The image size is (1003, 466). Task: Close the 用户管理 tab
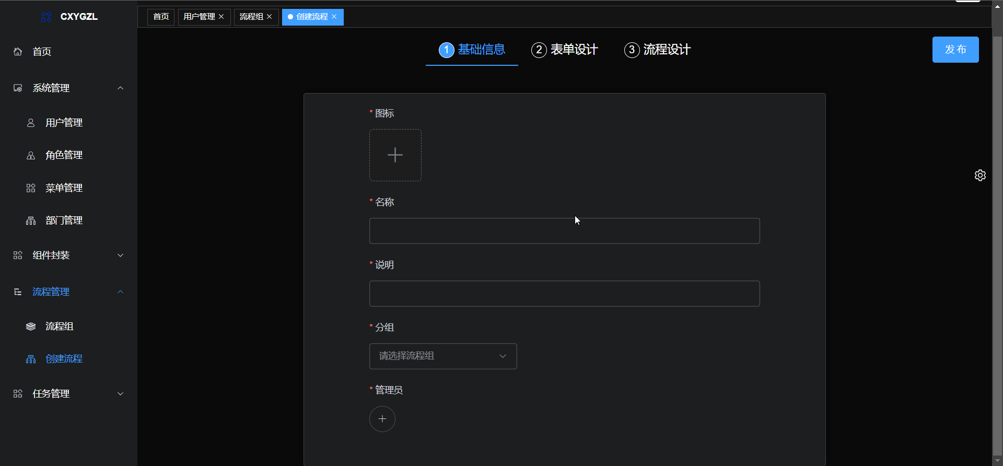[x=221, y=17]
